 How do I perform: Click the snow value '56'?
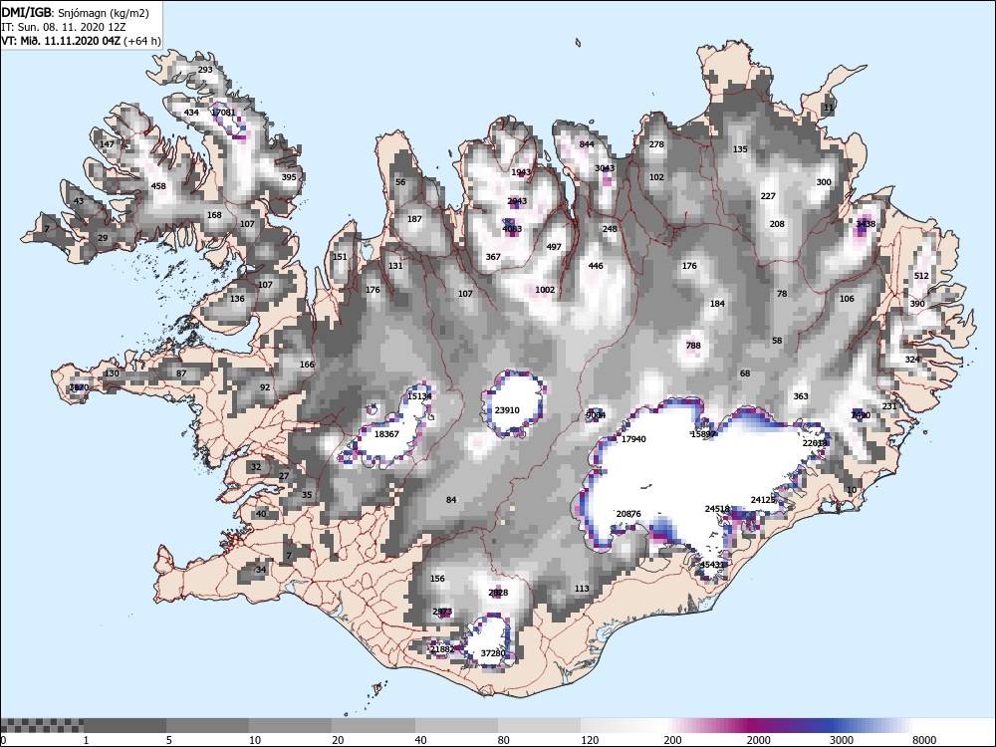(x=400, y=182)
